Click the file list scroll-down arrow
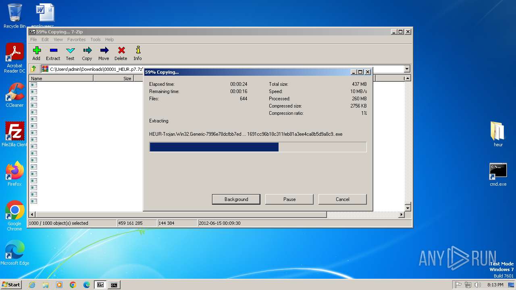Screen dimensions: 516x290 tap(408, 208)
